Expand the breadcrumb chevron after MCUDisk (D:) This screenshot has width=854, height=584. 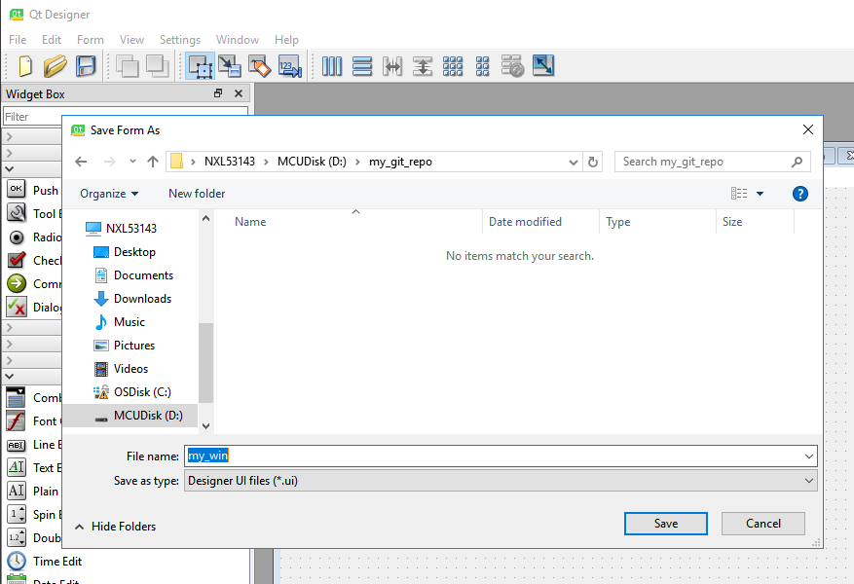coord(357,162)
